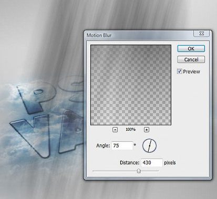
Task: Close the Motion Blur dialog
Action: [x=202, y=34]
